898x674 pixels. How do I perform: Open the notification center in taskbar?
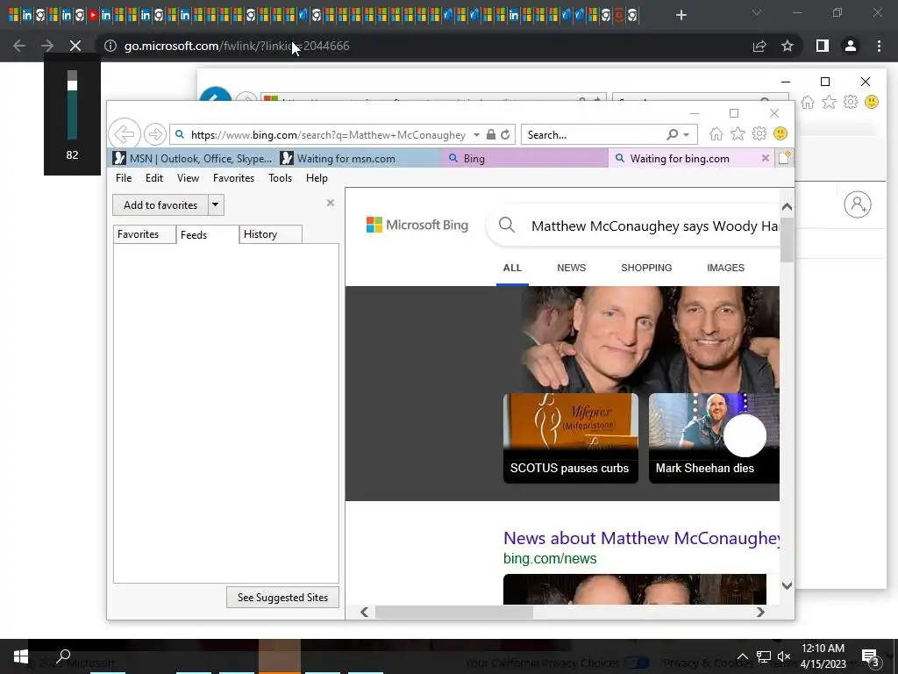[871, 656]
